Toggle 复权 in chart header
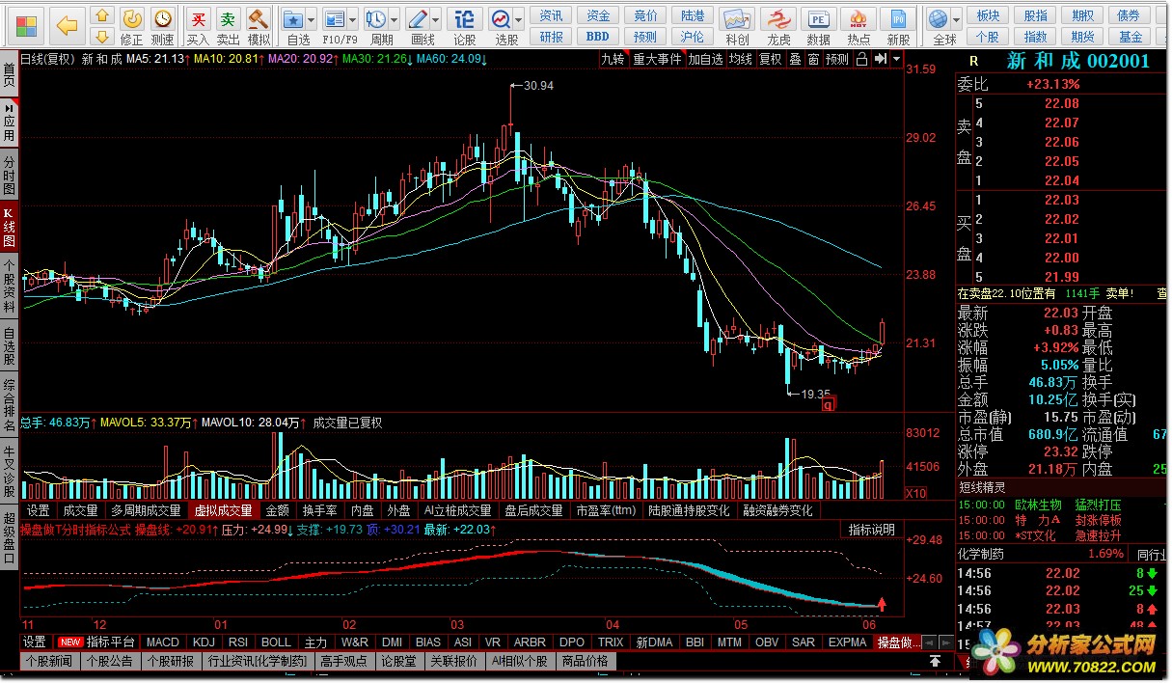This screenshot has height=683, width=1172. coord(770,59)
